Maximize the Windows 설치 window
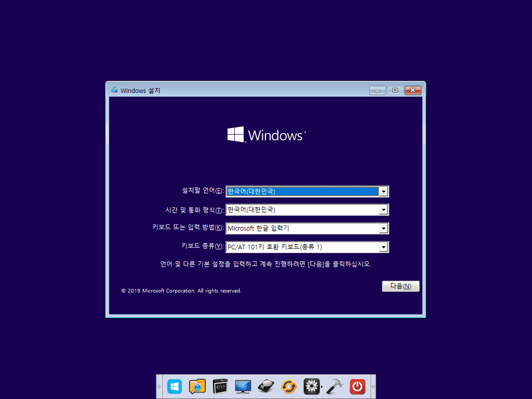This screenshot has height=399, width=532. pyautogui.click(x=395, y=90)
